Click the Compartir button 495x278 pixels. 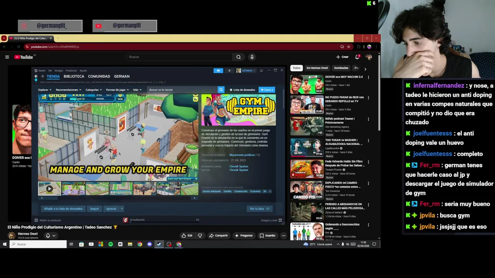pos(218,236)
